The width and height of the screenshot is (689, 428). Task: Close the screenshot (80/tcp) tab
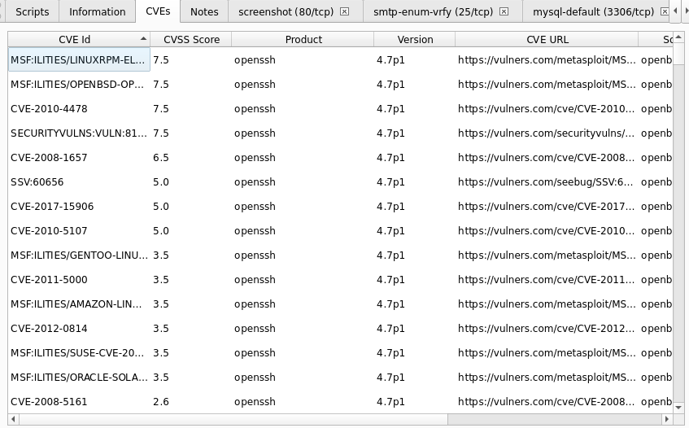[345, 11]
